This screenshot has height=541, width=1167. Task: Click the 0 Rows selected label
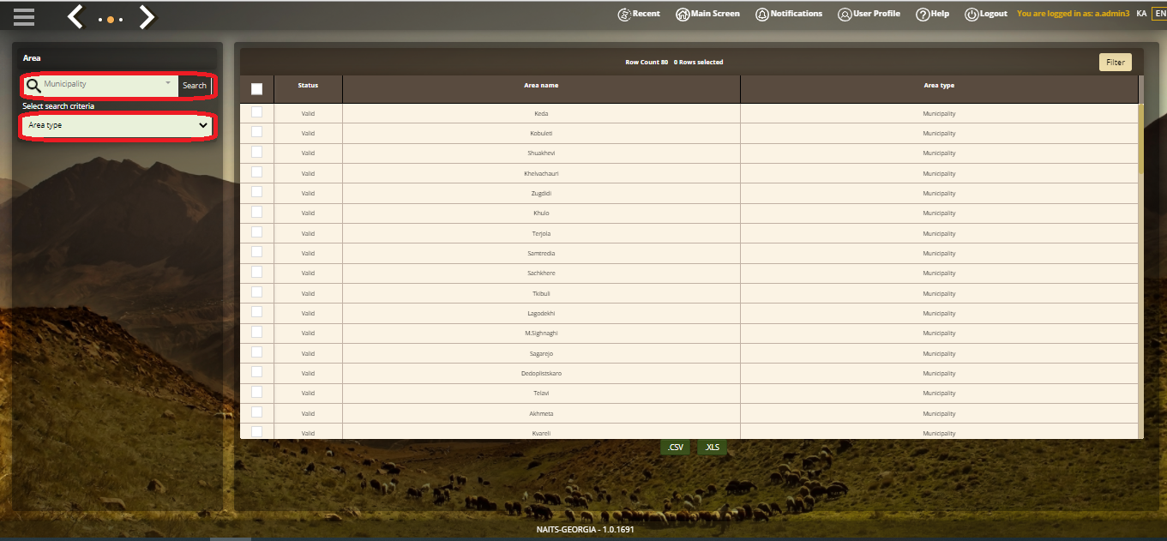pyautogui.click(x=699, y=63)
